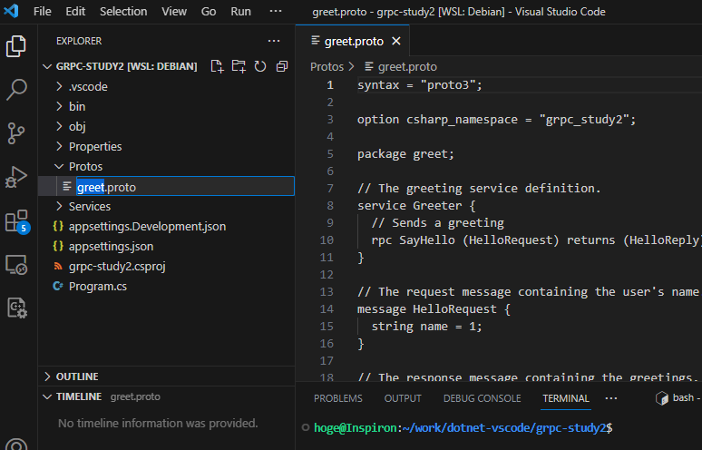Refresh the Explorer file tree

pos(260,66)
